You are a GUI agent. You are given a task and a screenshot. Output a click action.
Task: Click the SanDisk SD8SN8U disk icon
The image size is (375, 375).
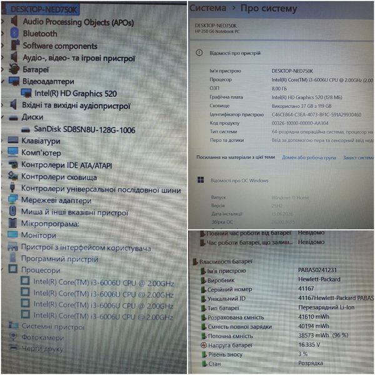26,130
